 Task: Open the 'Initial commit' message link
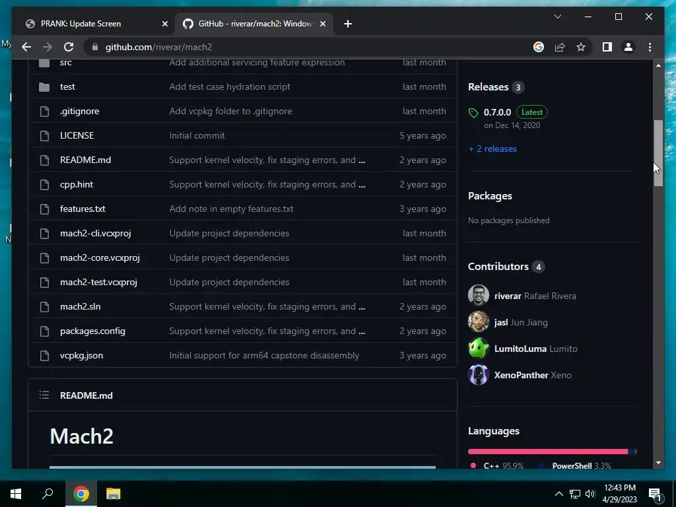197,135
